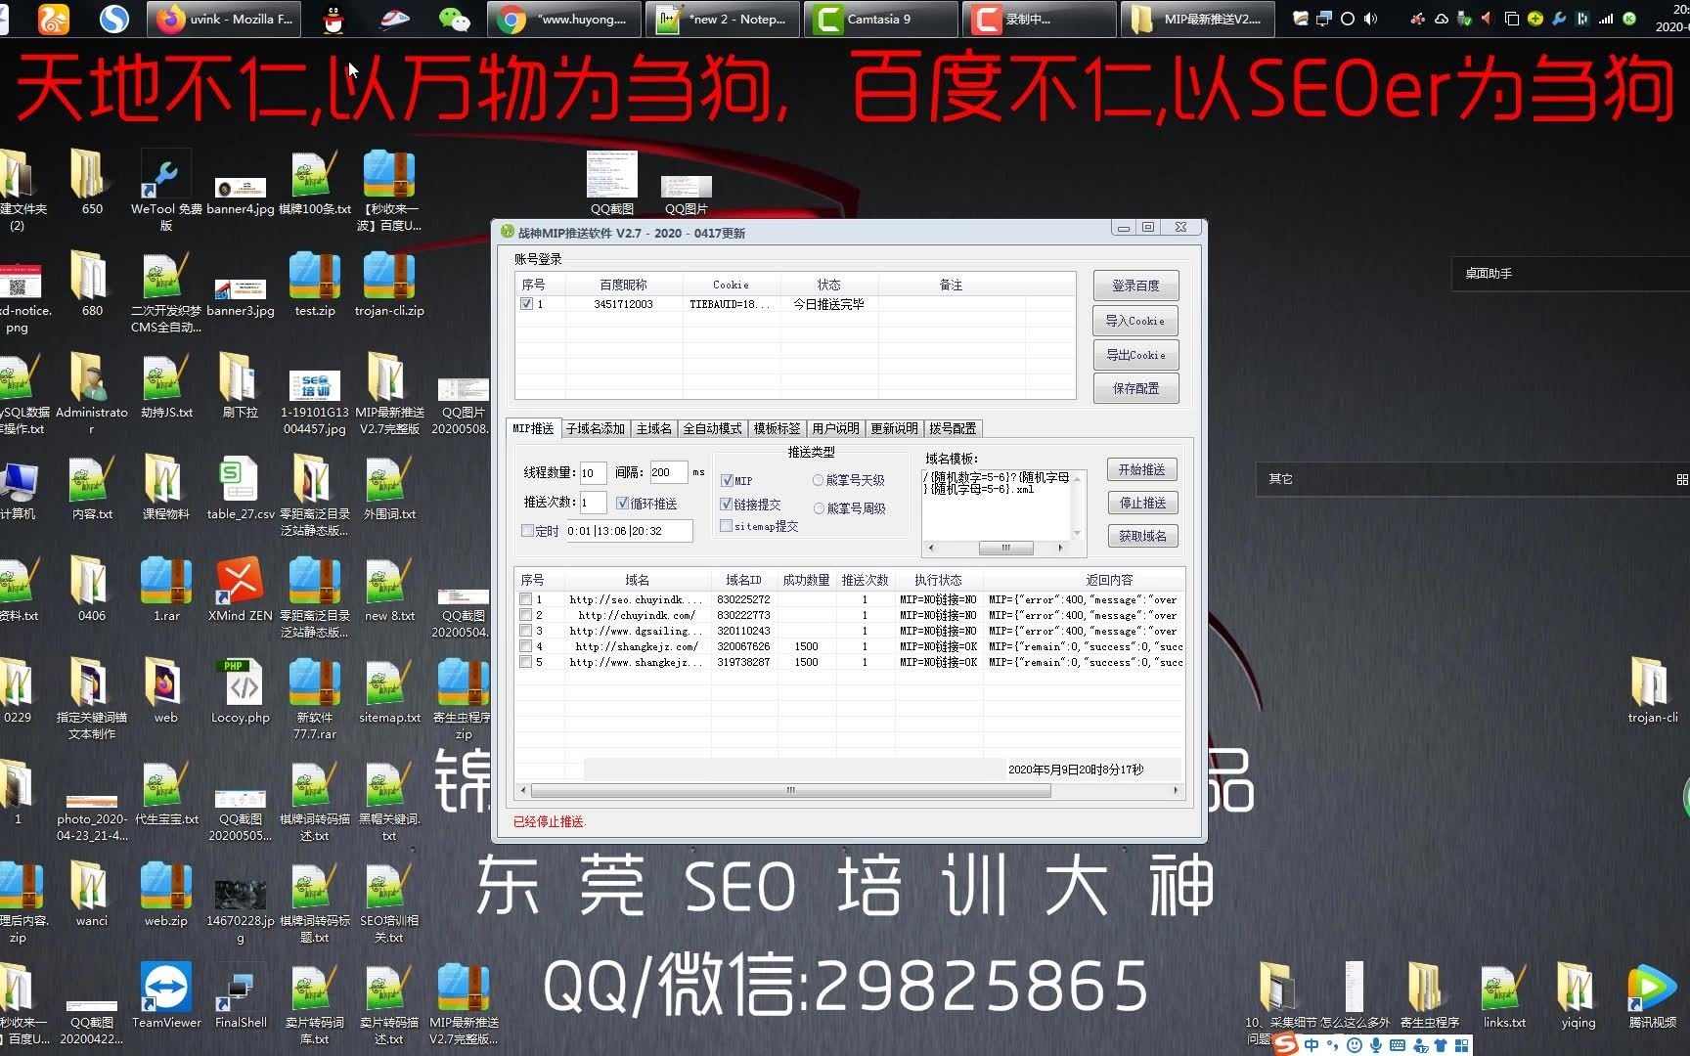1690x1056 pixels.
Task: Check domain row 2 chuyindk.com checkbox
Action: (526, 615)
